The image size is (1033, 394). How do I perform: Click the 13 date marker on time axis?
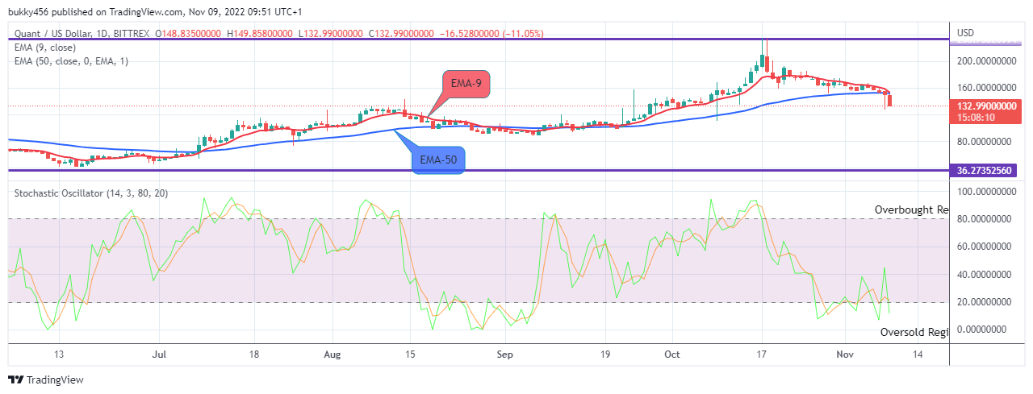(x=58, y=354)
